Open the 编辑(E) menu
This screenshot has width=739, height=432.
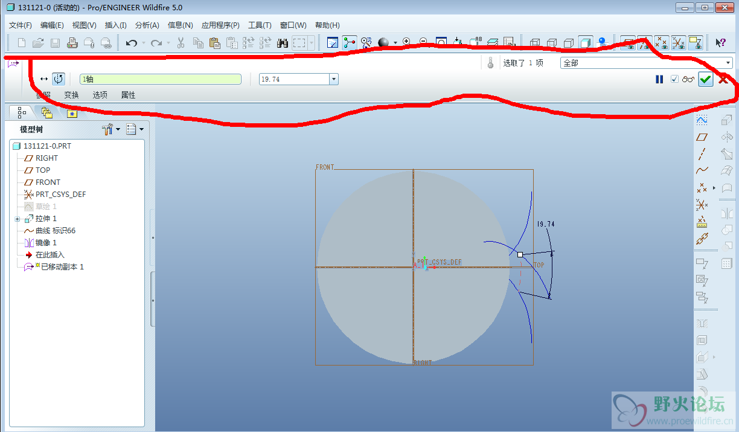[x=52, y=25]
